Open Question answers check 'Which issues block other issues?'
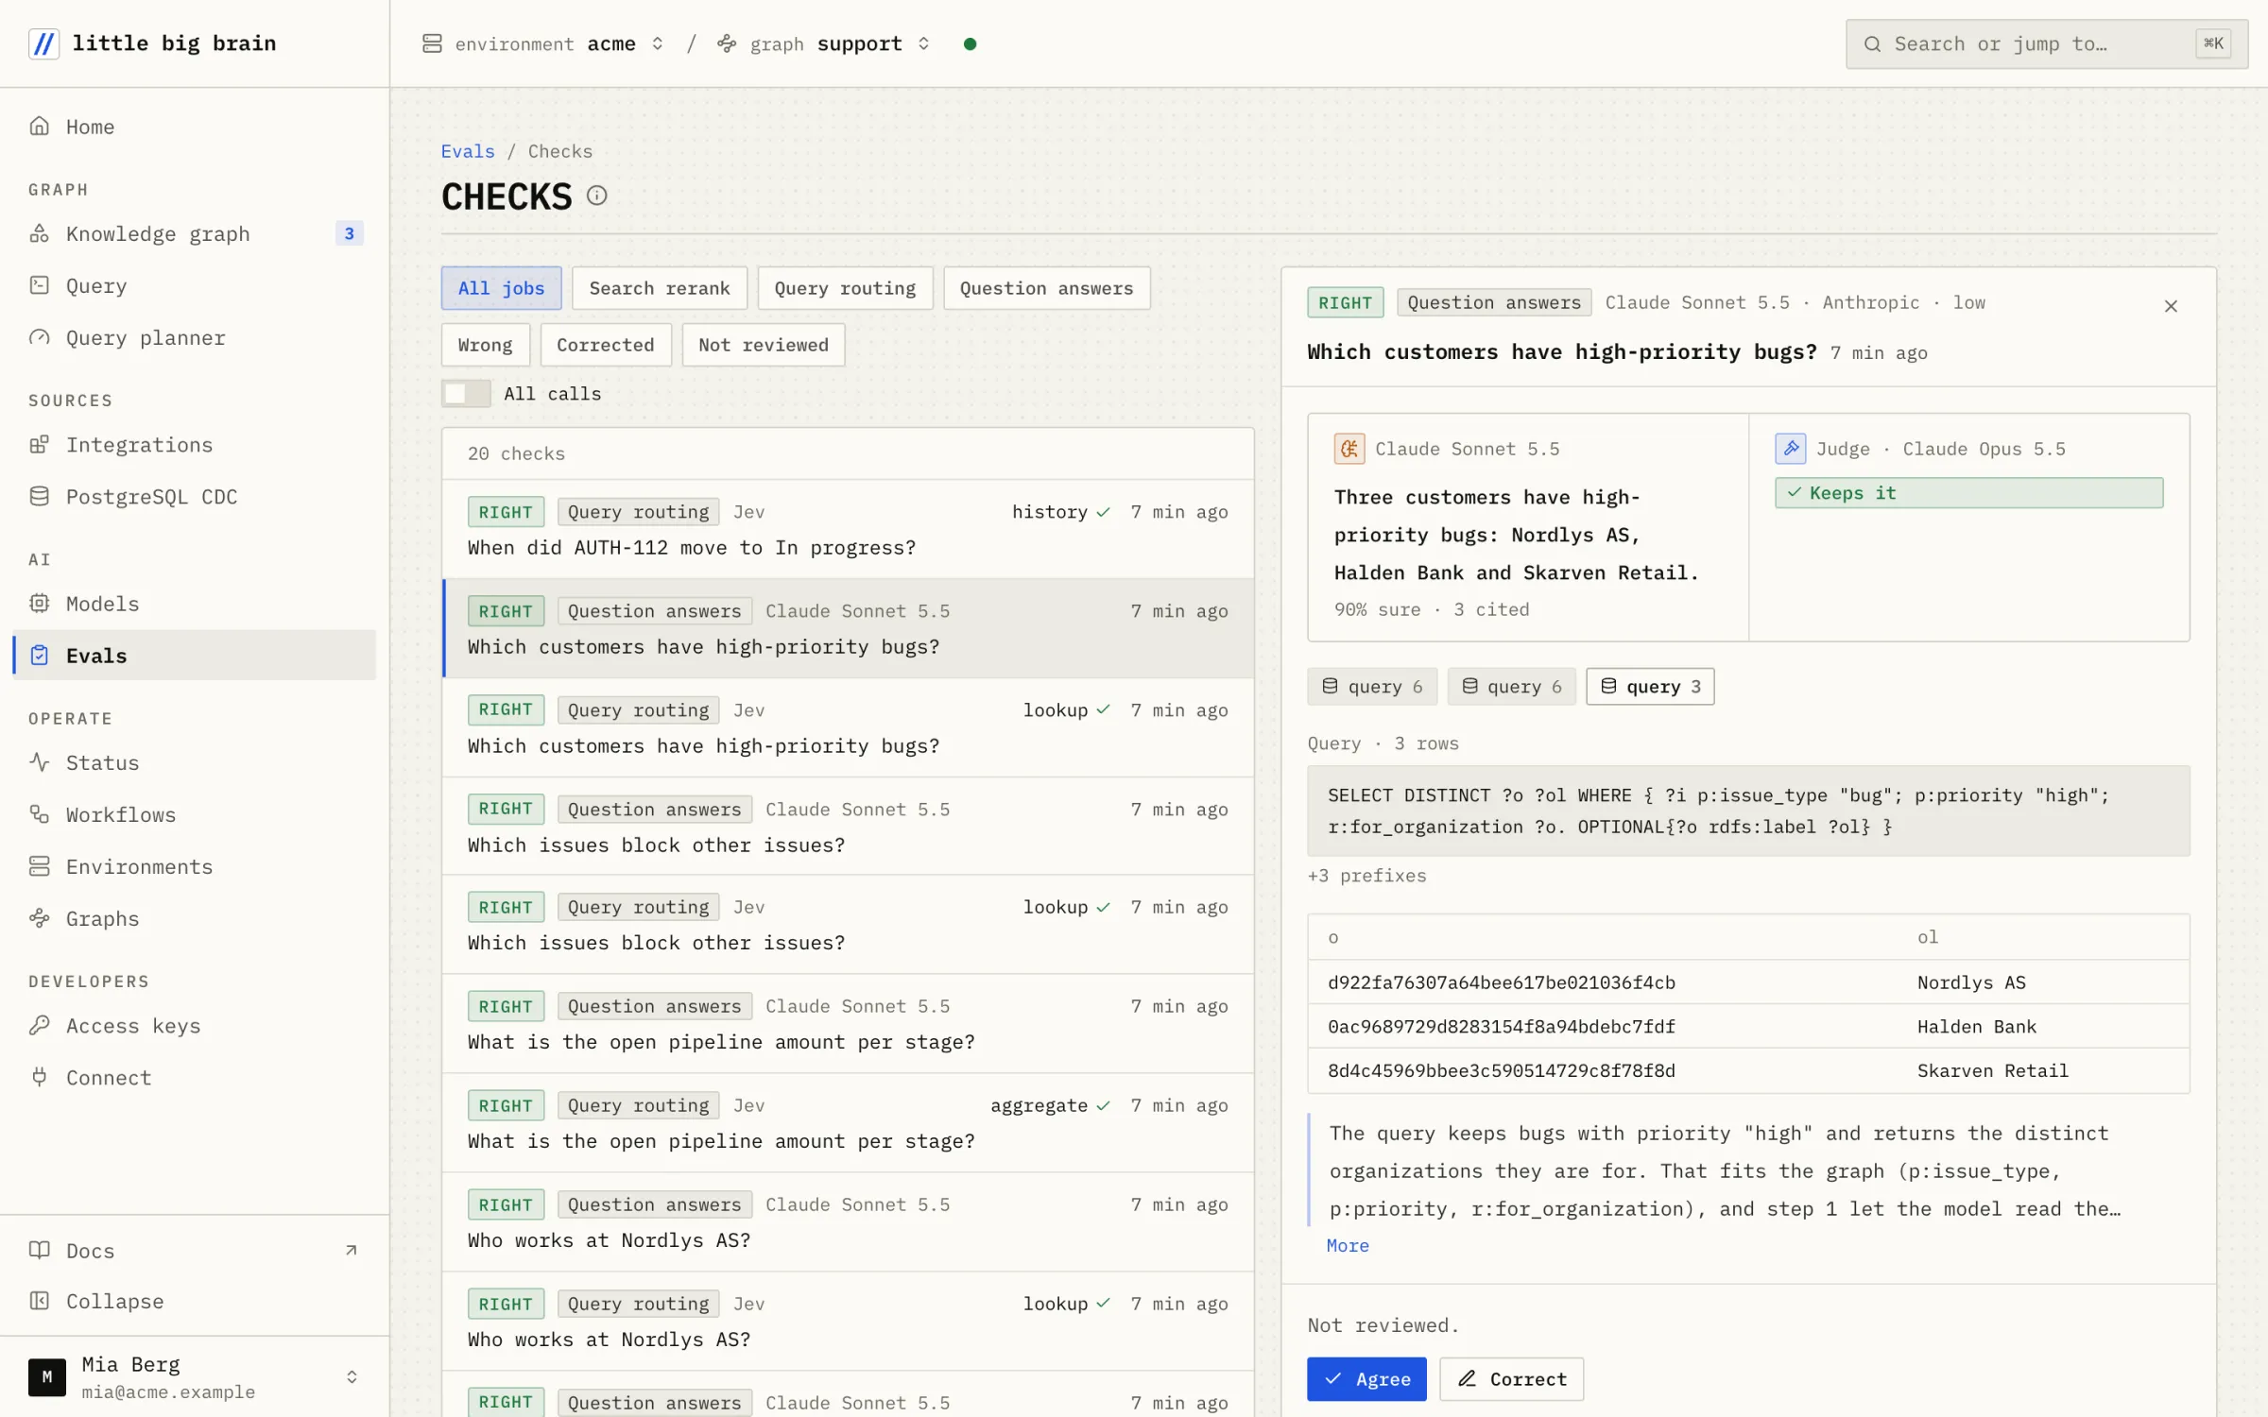2268x1417 pixels. [x=848, y=827]
